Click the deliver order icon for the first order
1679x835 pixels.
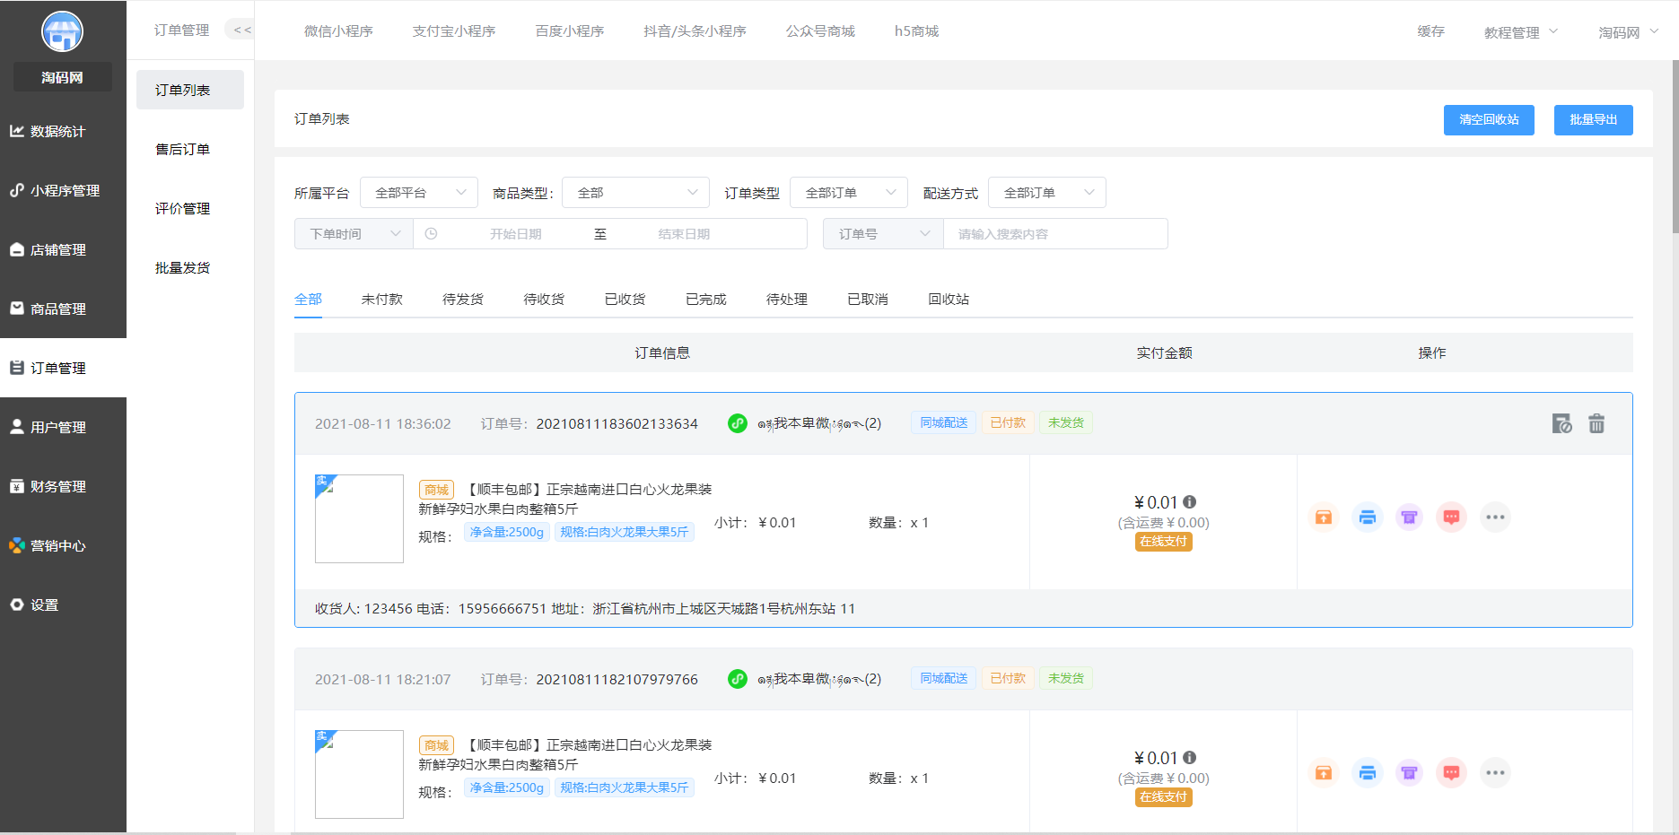coord(1323,517)
